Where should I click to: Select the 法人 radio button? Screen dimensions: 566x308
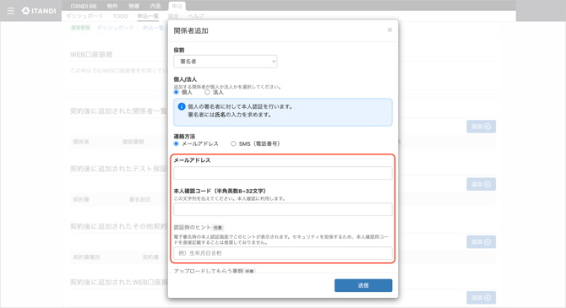207,92
